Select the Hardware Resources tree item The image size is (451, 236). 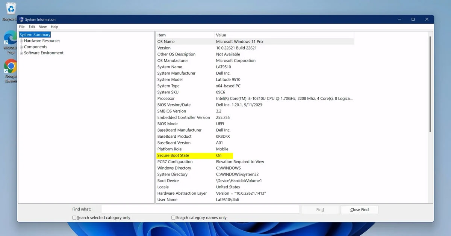42,41
